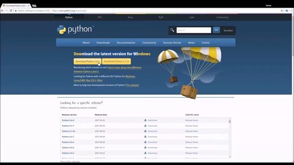Open the Documentation menu
The image size is (294, 165).
pos(126,43)
